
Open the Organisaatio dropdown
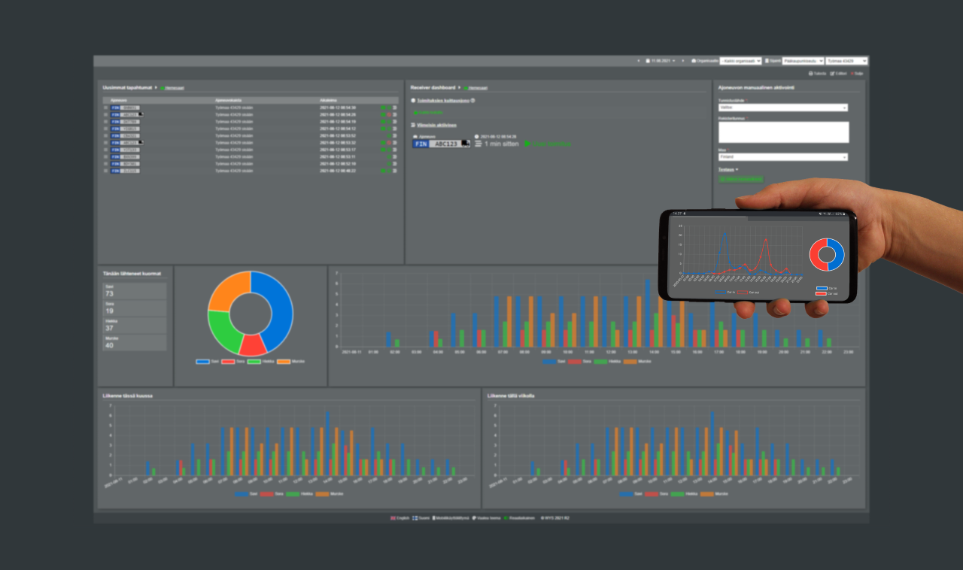point(741,61)
